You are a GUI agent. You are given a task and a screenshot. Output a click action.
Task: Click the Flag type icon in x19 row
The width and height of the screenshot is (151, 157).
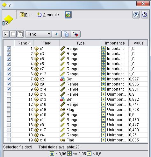pyautogui.click(x=63, y=110)
